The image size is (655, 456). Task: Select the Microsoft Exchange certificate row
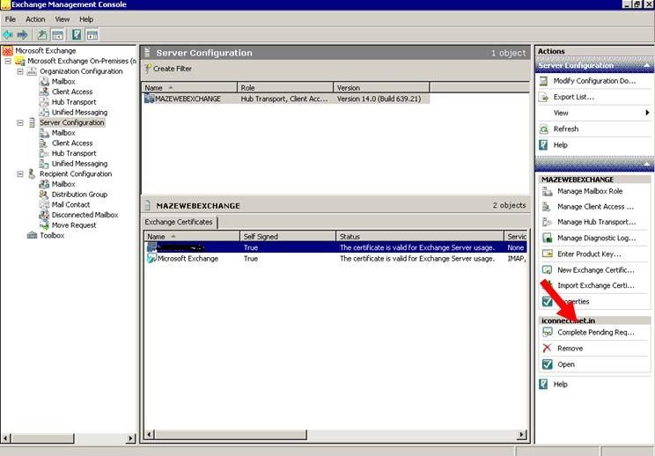click(187, 259)
